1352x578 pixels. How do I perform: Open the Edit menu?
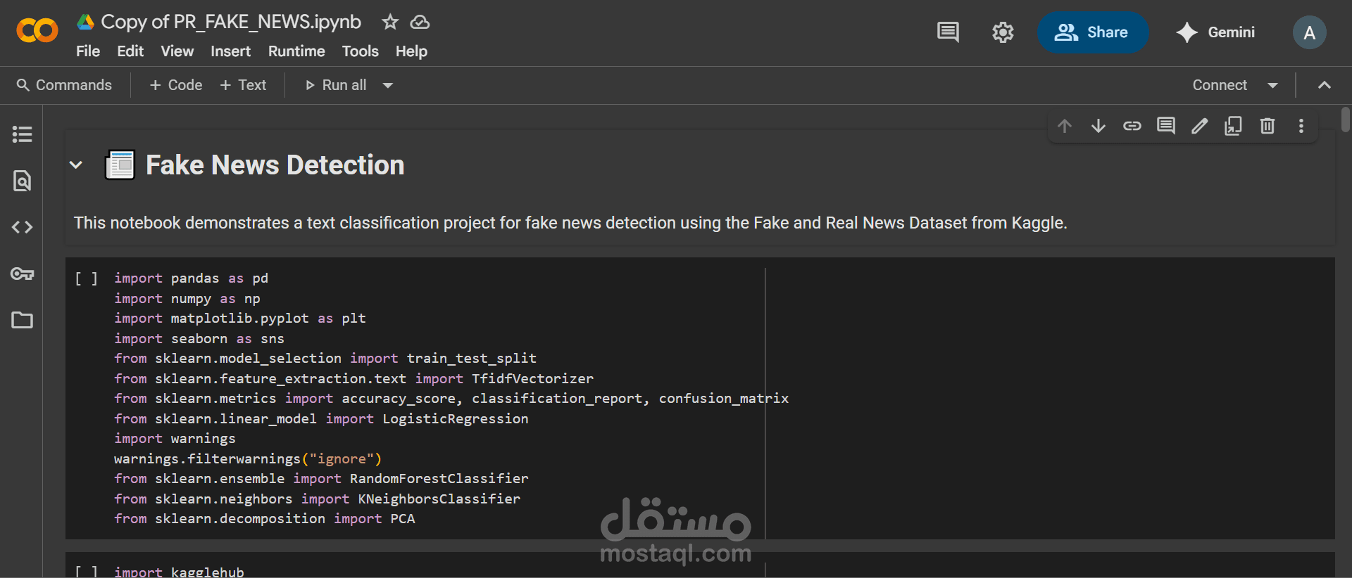[x=130, y=51]
